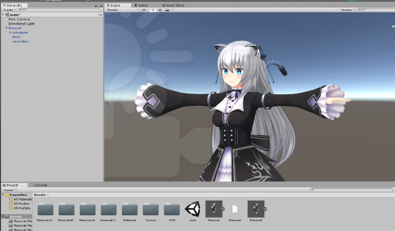Viewport: 395px width, 231px height.
Task: Expand last Masscat asset sub-assets arrow
Action: [265, 208]
